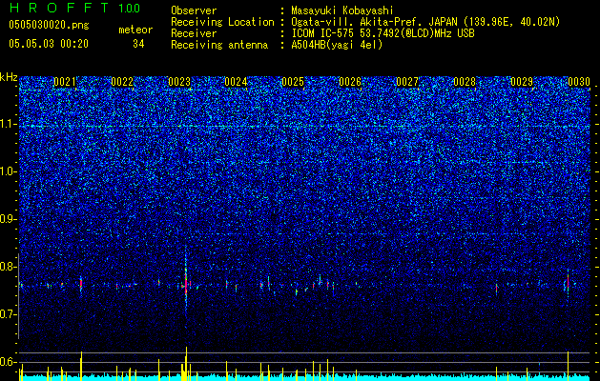Click the 0023 time marker

[x=179, y=82]
